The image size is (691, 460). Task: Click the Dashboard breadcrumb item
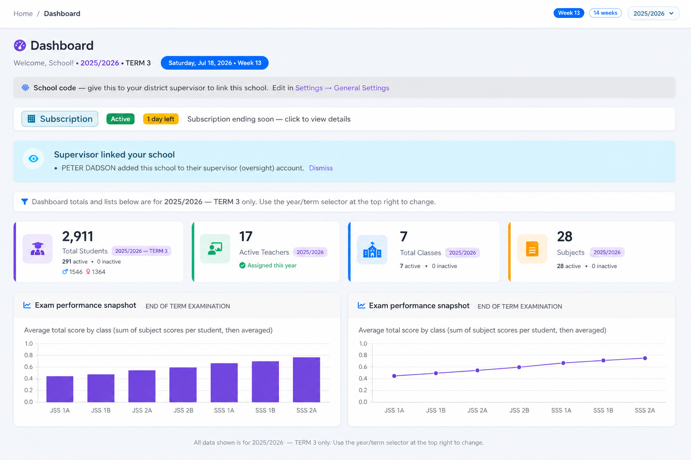coord(62,13)
